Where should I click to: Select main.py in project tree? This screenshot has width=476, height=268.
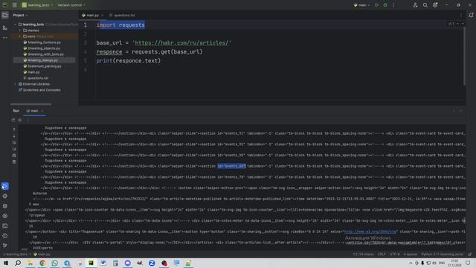click(31, 72)
